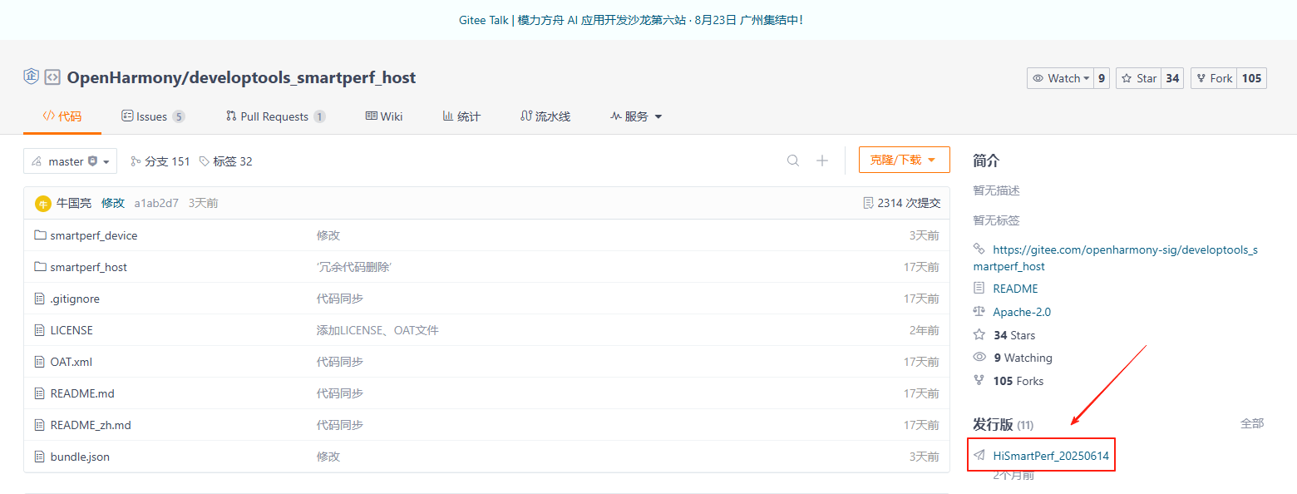Image resolution: width=1297 pixels, height=494 pixels.
Task: Open the Gitee Talk banner link
Action: (x=630, y=20)
